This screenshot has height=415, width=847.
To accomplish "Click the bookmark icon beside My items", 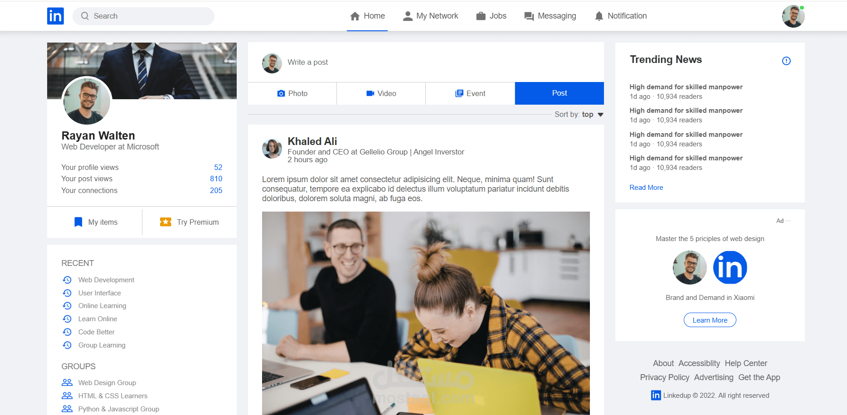I will 78,222.
